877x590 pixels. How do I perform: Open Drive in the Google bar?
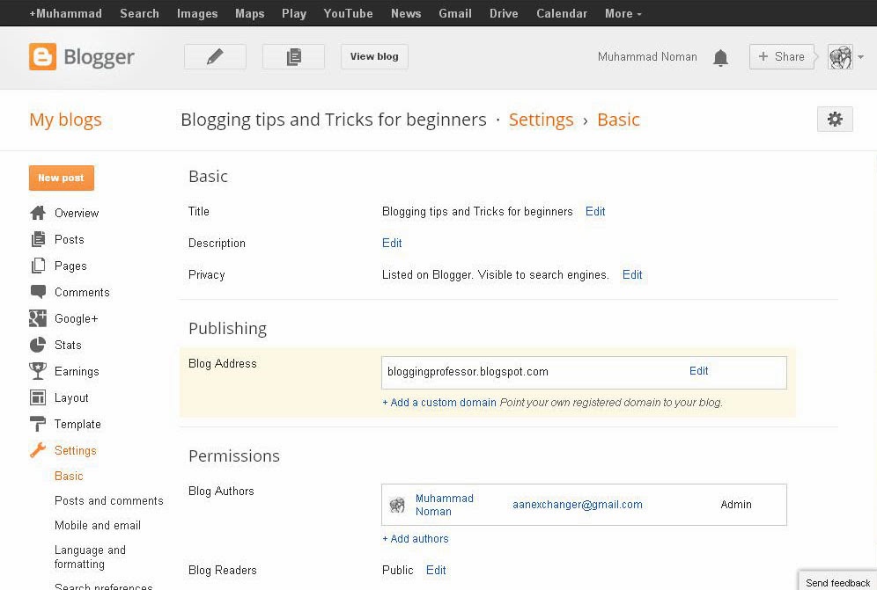click(x=504, y=13)
